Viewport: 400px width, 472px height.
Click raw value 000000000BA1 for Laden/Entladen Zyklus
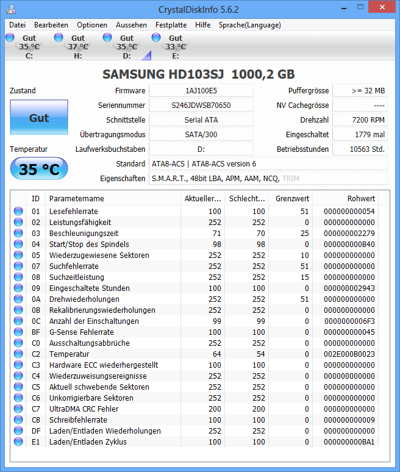coord(349,442)
